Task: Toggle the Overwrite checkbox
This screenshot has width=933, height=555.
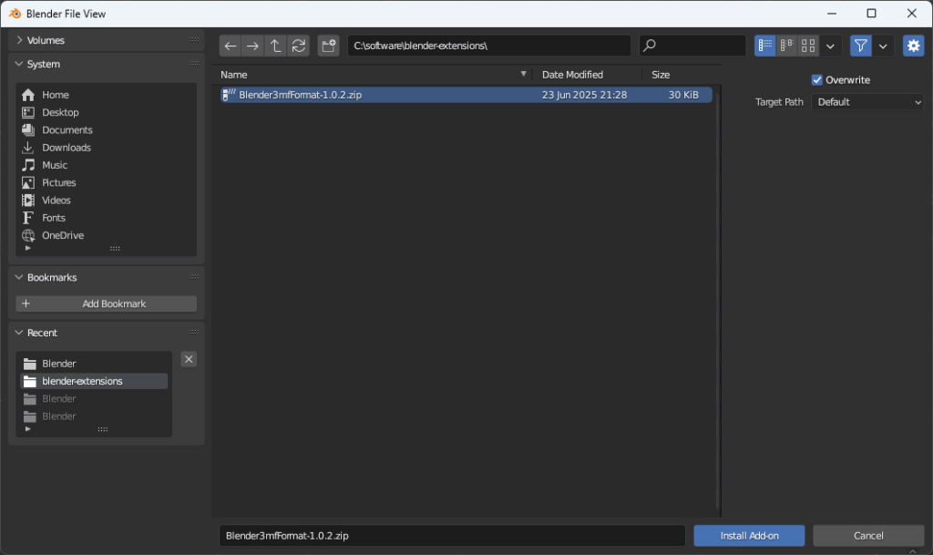Action: tap(817, 80)
